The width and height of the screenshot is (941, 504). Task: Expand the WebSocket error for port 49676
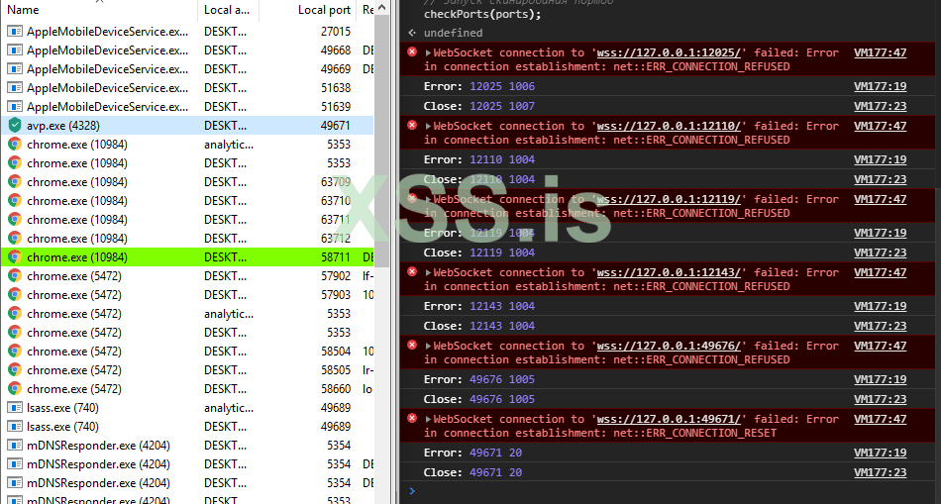pyautogui.click(x=429, y=346)
